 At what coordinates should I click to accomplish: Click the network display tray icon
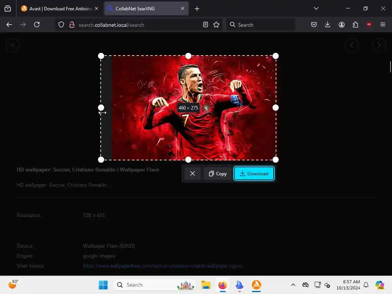pos(317,285)
